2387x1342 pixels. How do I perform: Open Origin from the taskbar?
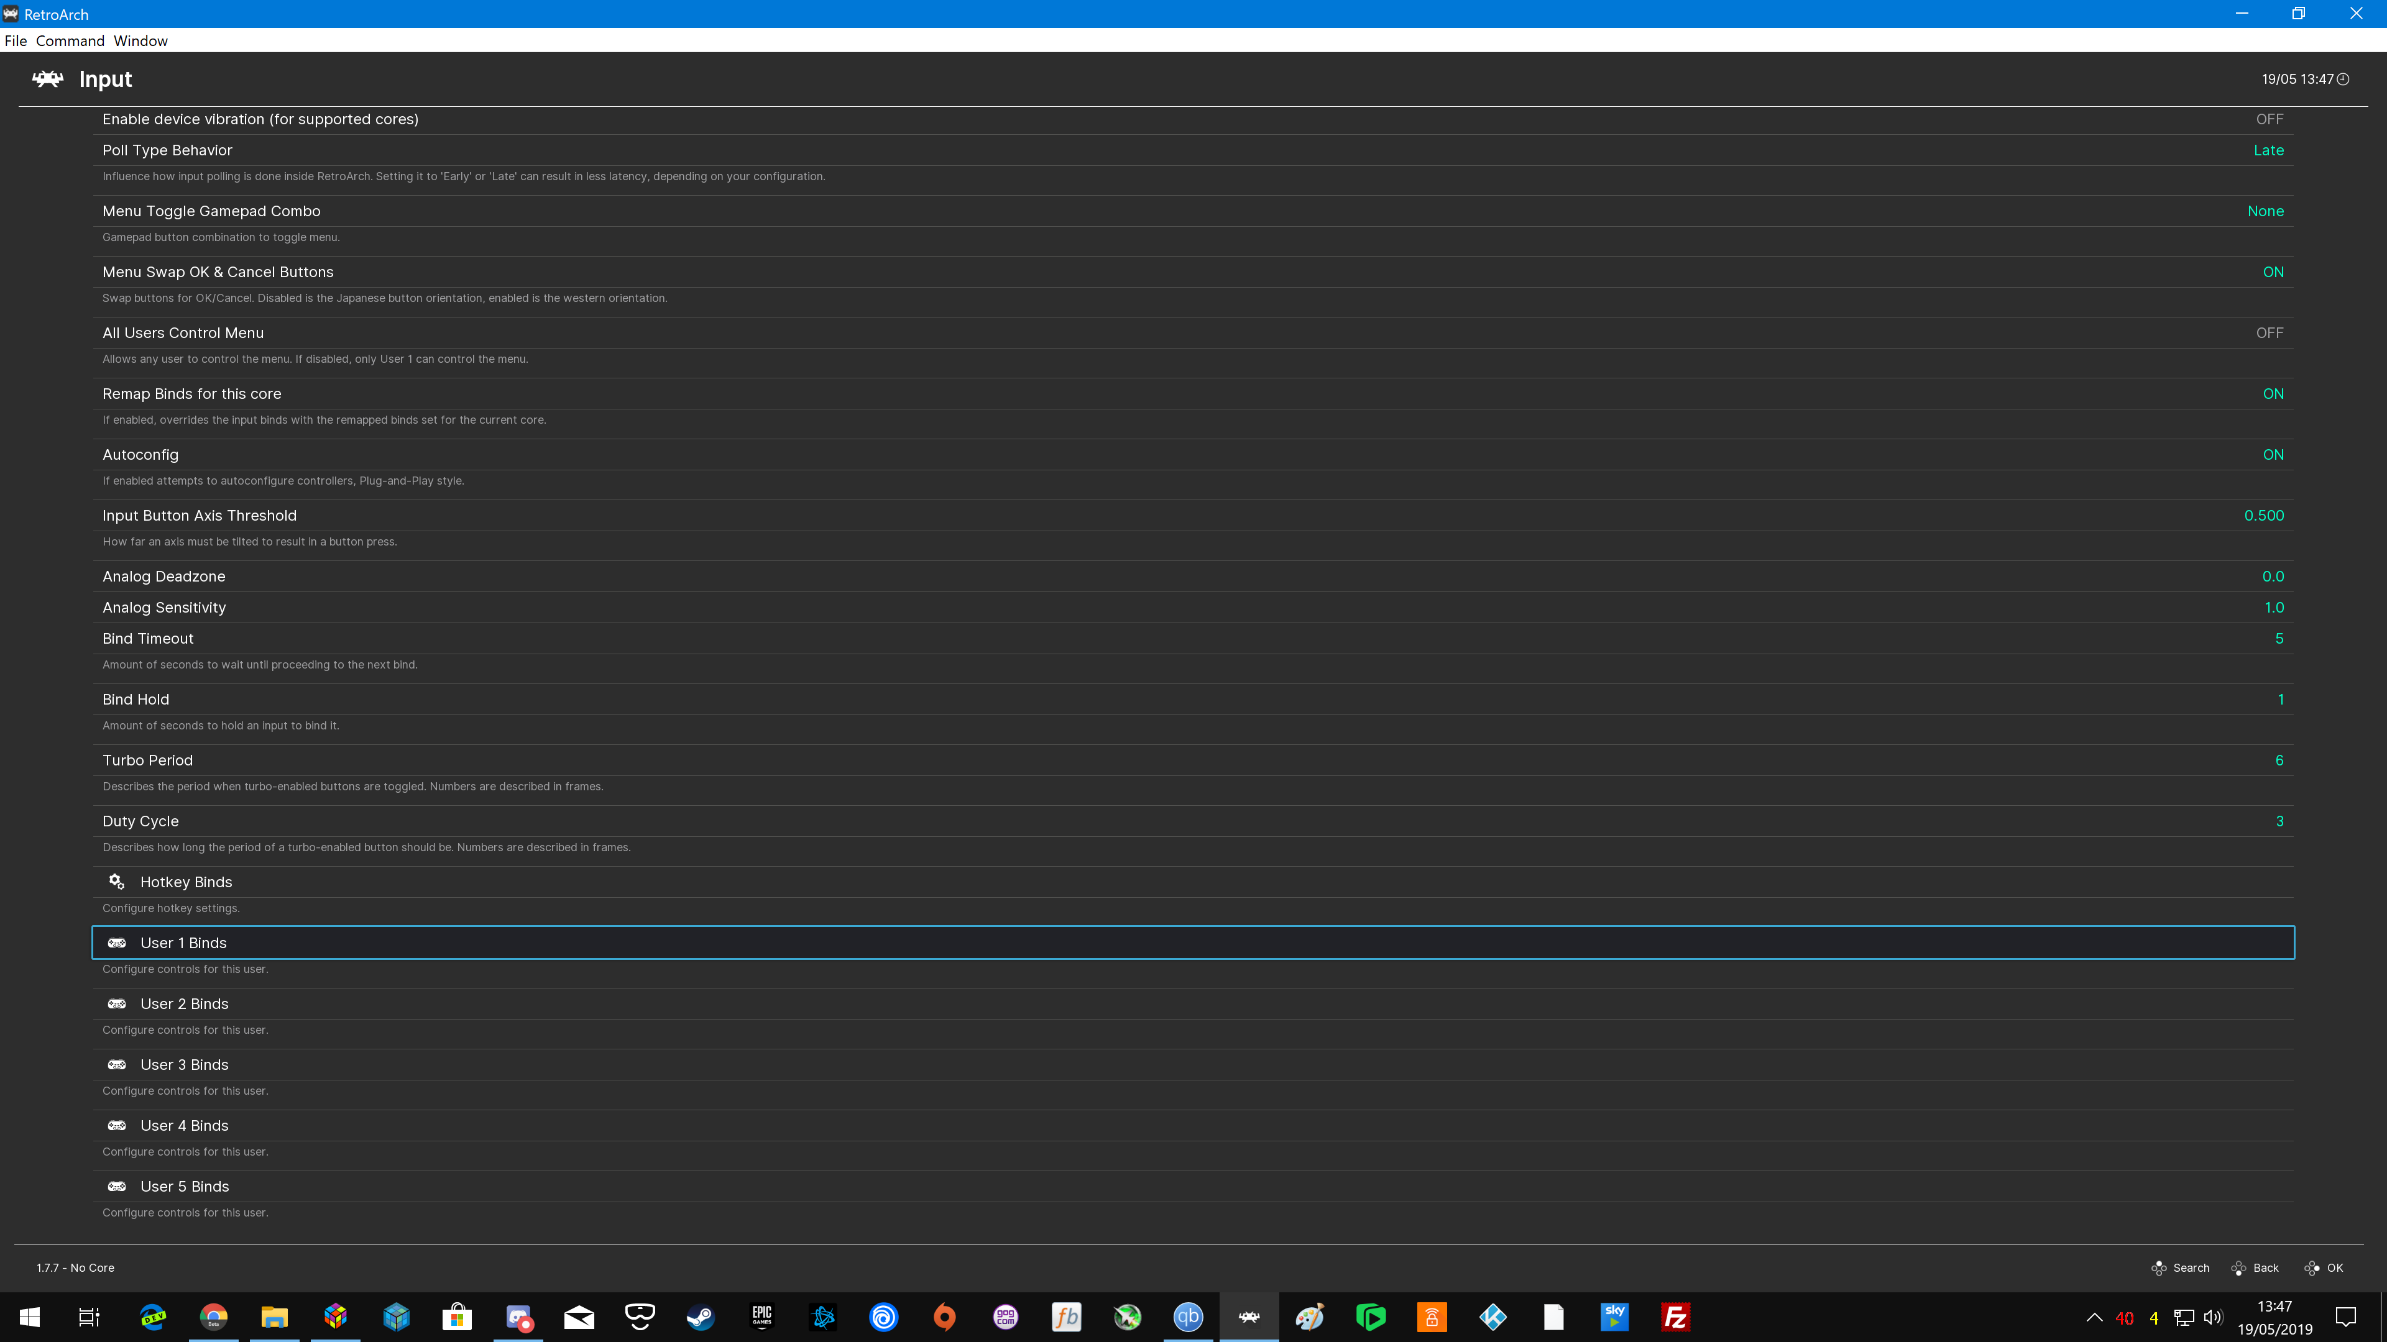pyautogui.click(x=944, y=1316)
